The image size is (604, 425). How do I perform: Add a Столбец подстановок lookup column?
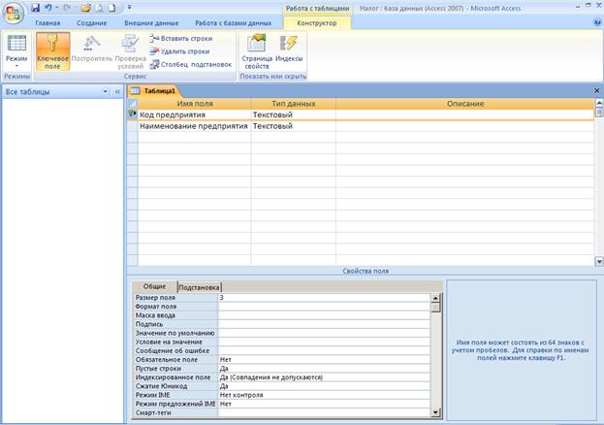coord(191,64)
